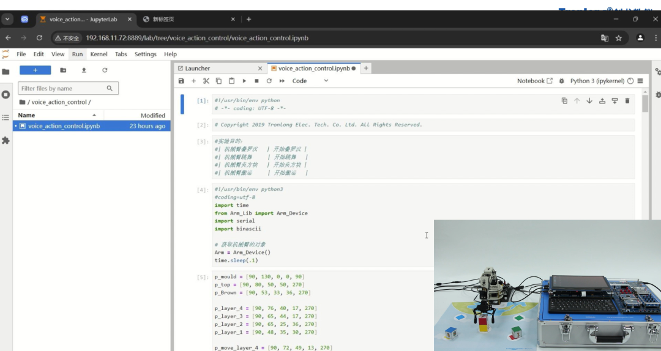Move the active cell down

[x=589, y=101]
